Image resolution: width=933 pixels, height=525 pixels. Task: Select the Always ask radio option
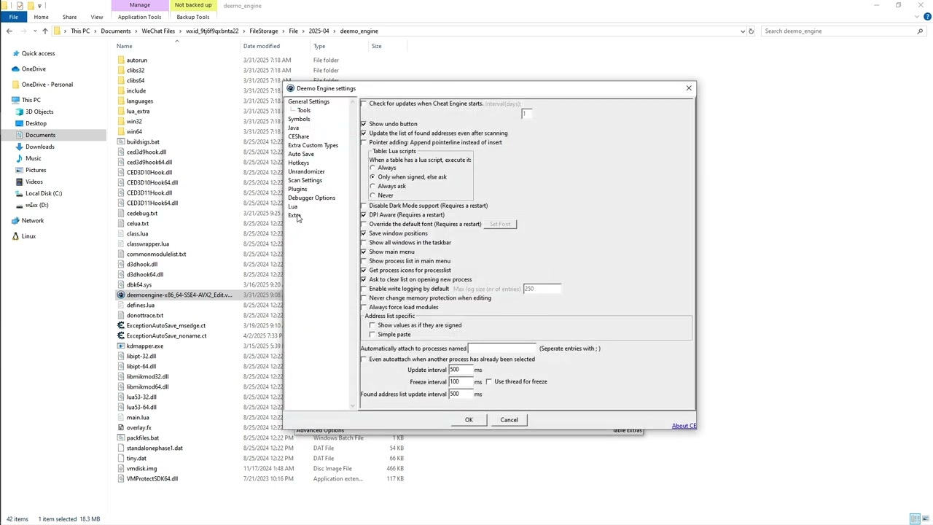pyautogui.click(x=372, y=186)
